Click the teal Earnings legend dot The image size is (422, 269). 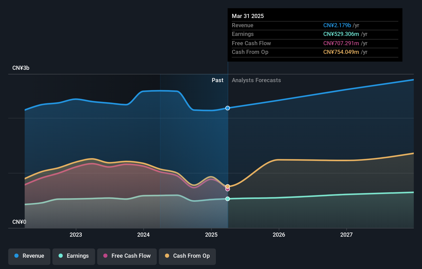click(x=61, y=256)
